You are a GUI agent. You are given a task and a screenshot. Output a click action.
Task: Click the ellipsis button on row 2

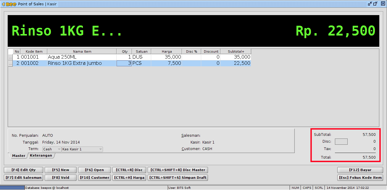(10, 63)
